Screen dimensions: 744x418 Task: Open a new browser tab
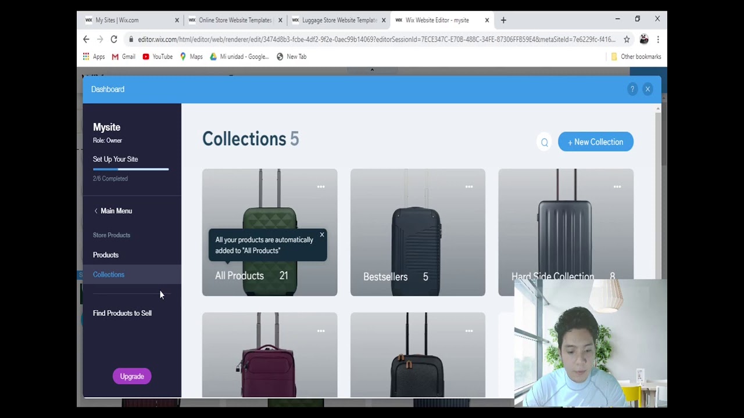click(503, 20)
